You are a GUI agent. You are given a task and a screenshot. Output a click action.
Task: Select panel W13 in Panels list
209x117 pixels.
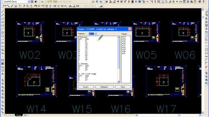[123, 37]
